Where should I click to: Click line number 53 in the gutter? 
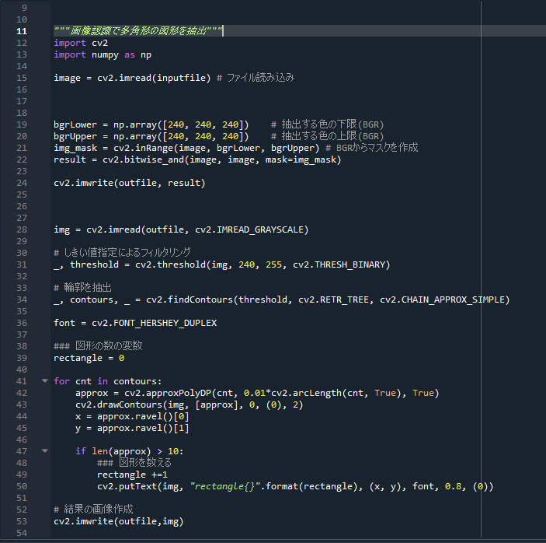click(x=22, y=521)
